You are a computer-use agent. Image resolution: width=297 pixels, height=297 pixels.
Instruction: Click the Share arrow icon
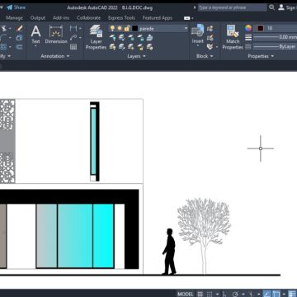(x=10, y=7)
